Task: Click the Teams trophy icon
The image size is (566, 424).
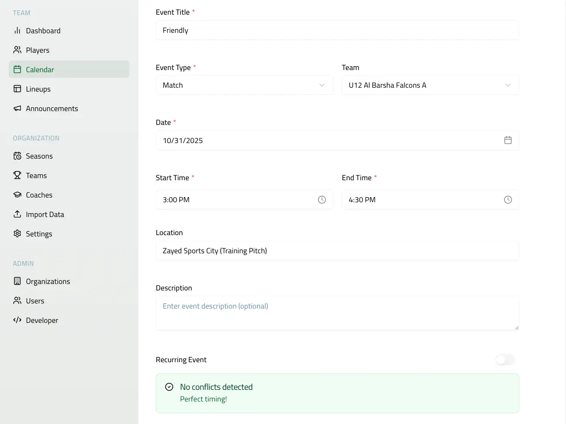Action: [17, 175]
